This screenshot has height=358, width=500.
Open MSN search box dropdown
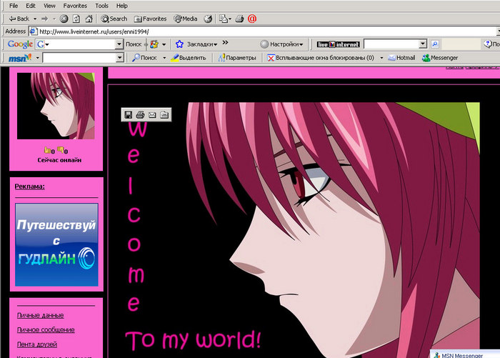119,58
